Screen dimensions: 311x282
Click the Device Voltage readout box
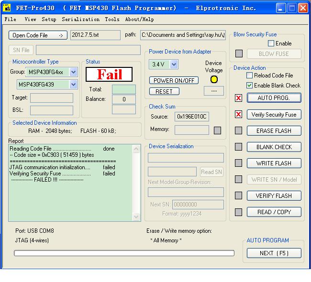click(214, 91)
